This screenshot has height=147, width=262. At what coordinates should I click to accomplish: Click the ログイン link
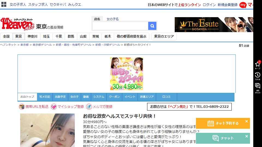pos(209,5)
